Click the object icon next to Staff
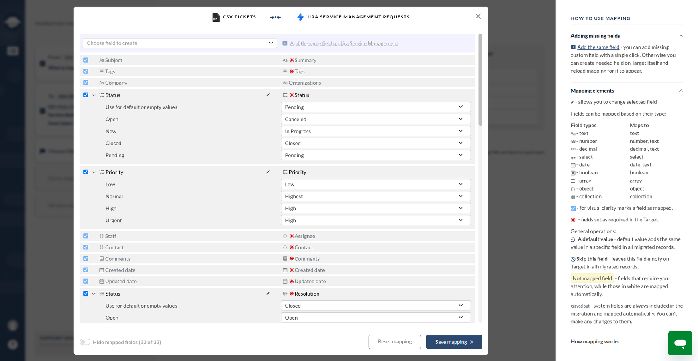Viewport: 698px width, 361px height. click(x=102, y=236)
